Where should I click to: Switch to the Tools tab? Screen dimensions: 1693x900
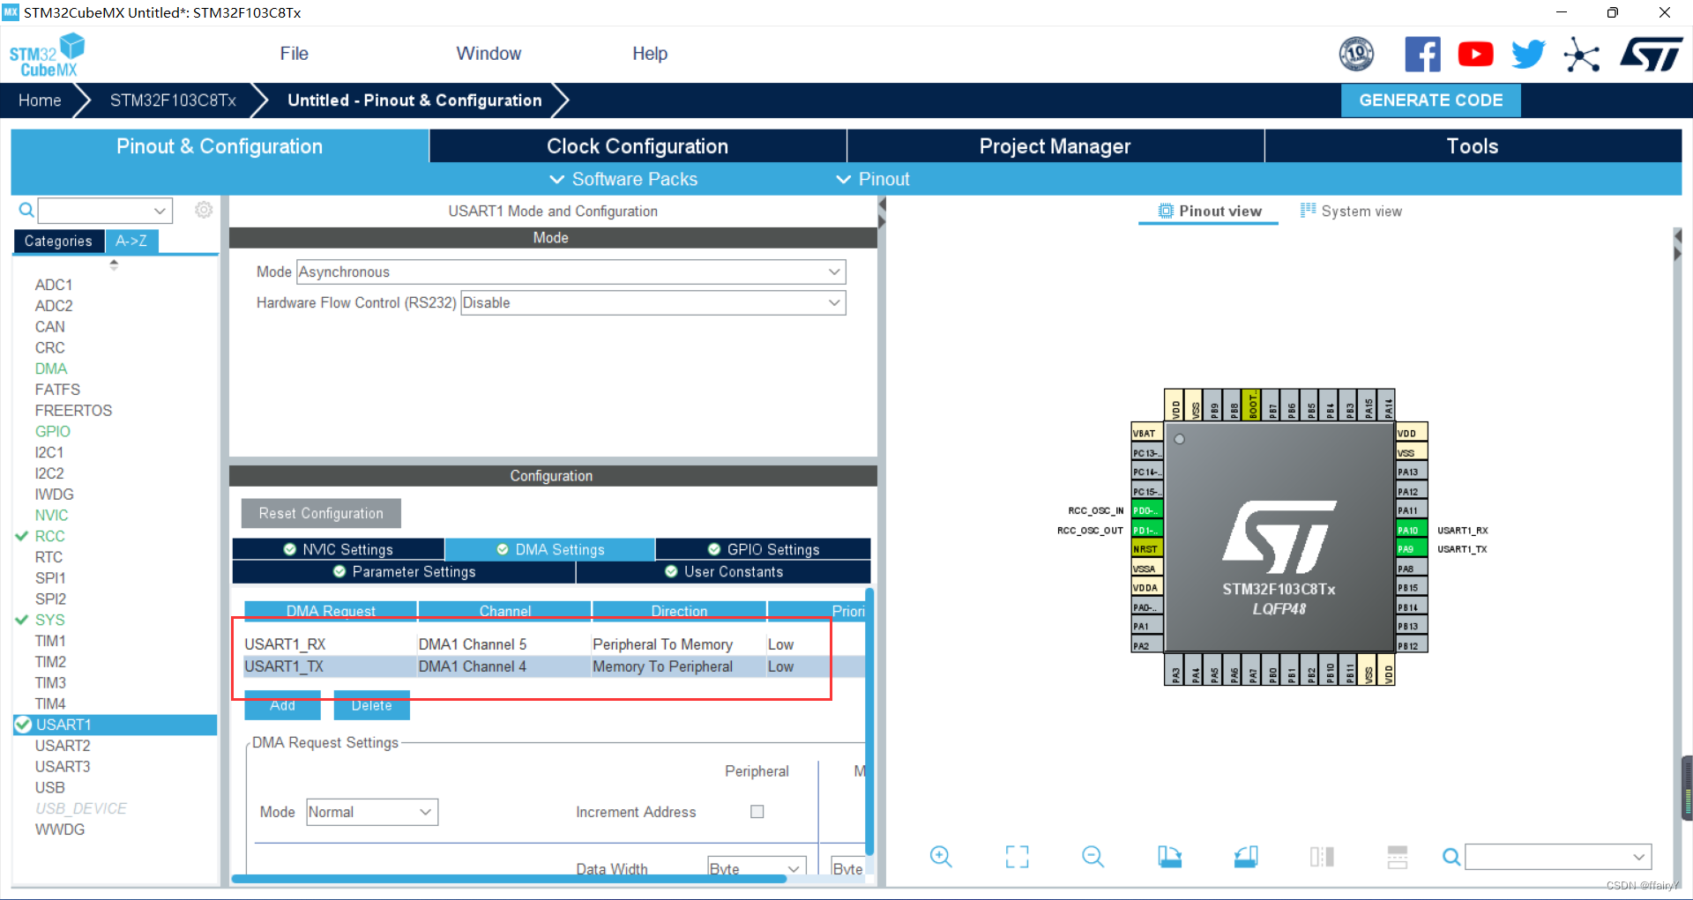click(1473, 146)
